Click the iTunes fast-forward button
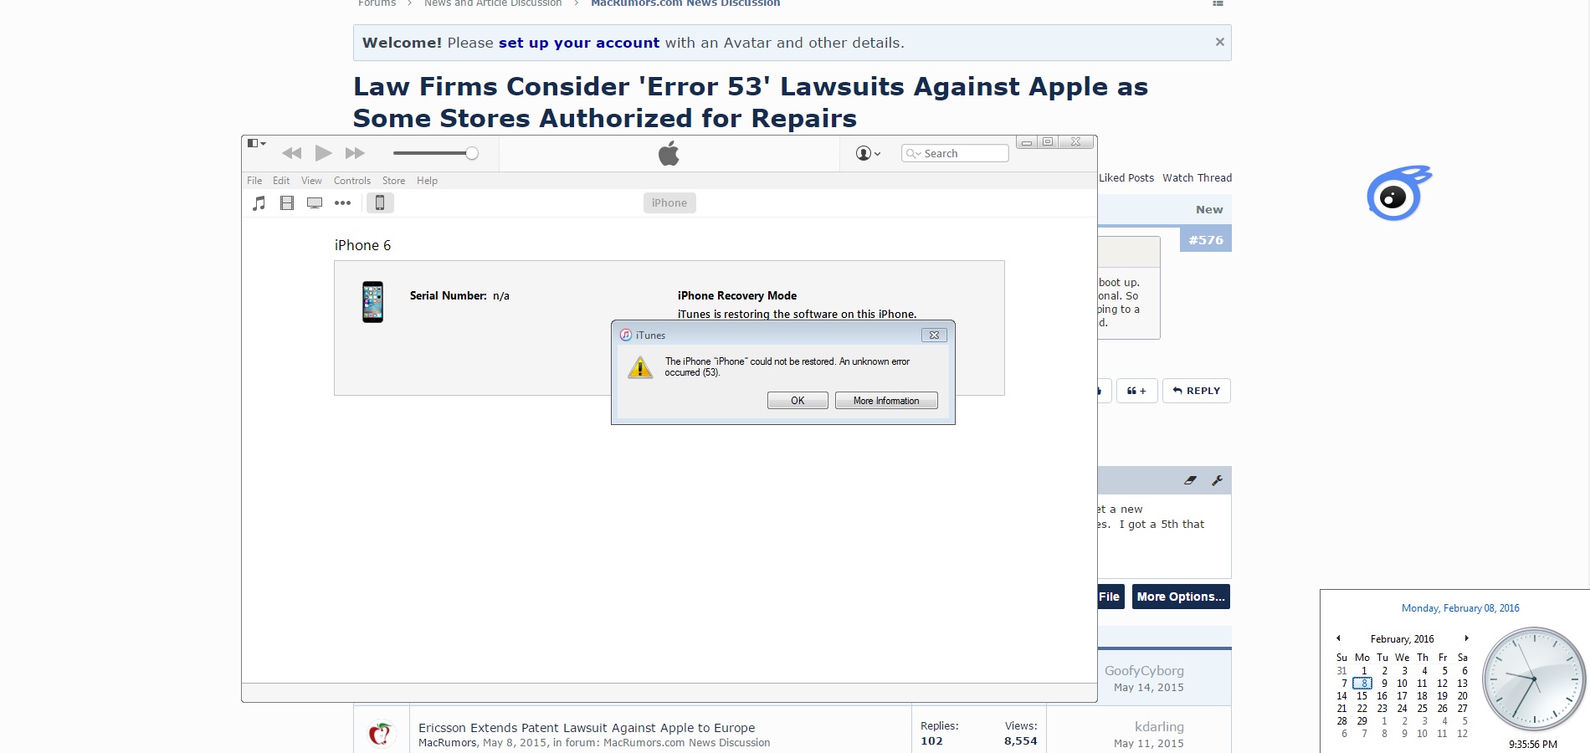The height and width of the screenshot is (753, 1590). (x=355, y=153)
